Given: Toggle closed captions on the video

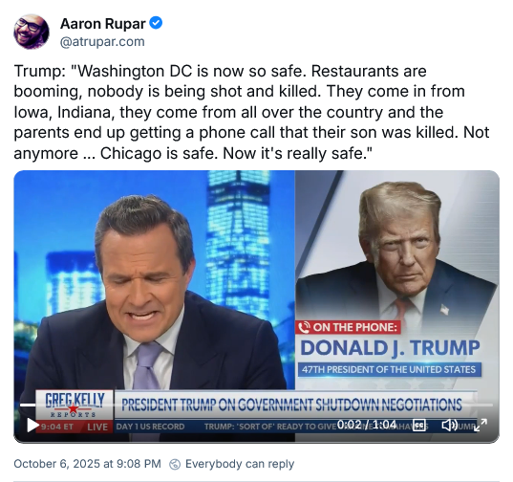Looking at the screenshot, I should click(419, 425).
